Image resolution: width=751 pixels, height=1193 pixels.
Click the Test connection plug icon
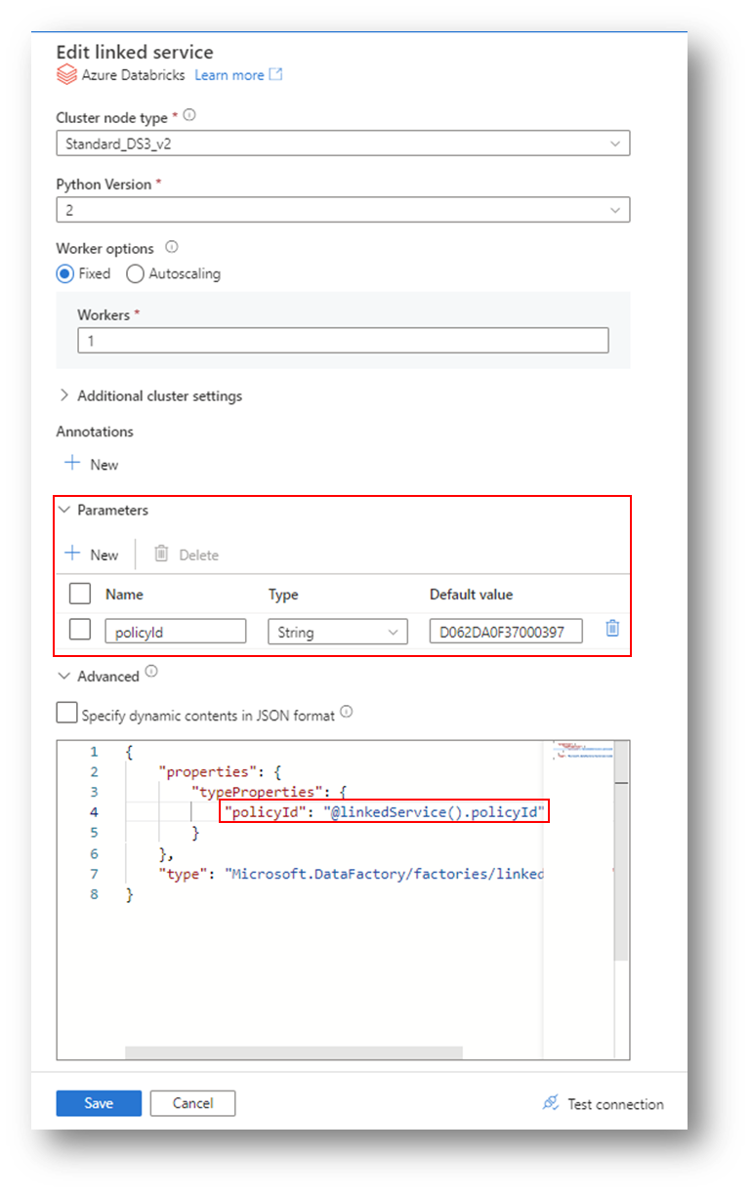coord(551,1102)
